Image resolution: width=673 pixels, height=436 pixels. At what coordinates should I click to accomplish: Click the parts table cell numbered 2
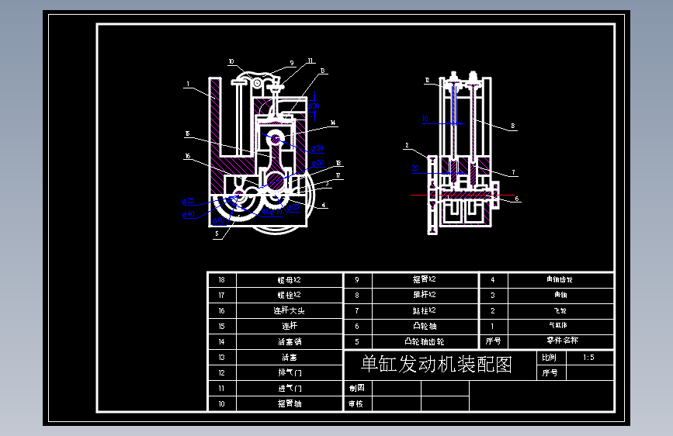click(x=493, y=310)
